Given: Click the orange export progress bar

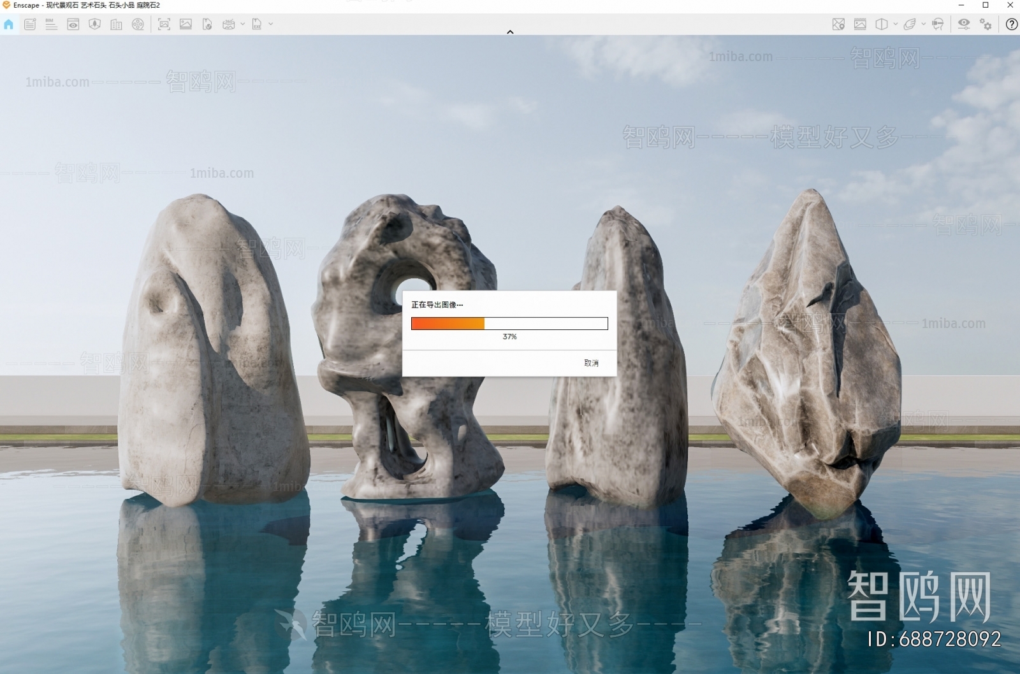Looking at the screenshot, I should [x=509, y=324].
